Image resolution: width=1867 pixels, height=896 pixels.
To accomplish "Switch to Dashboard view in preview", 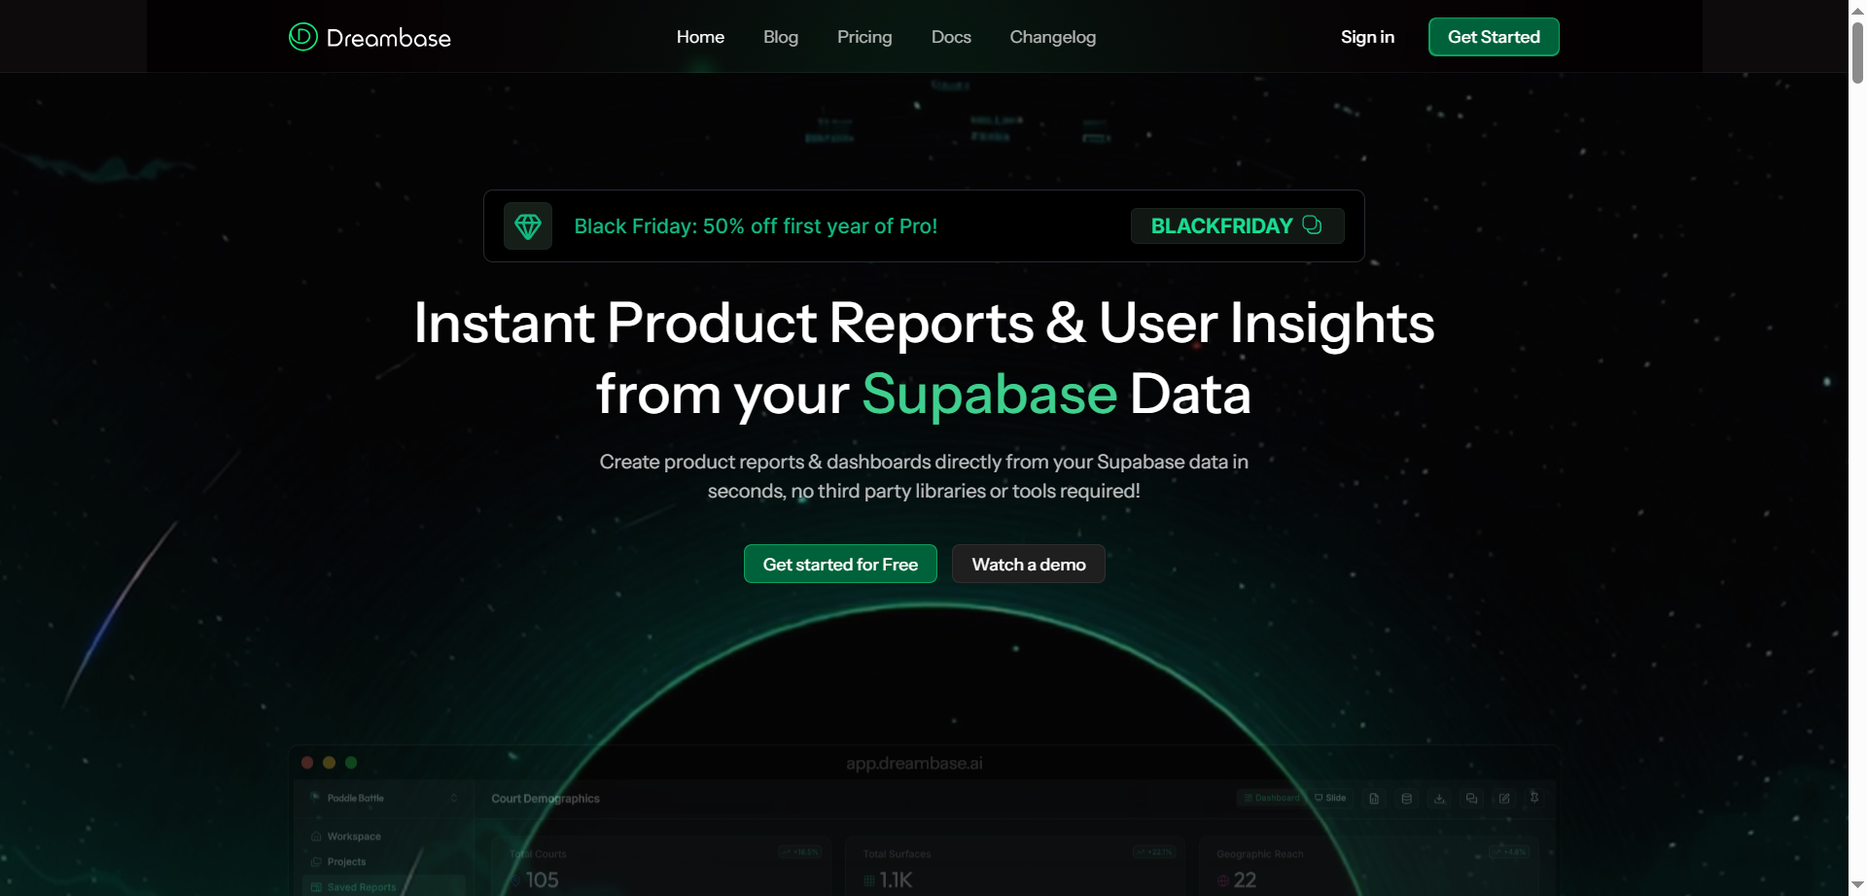I will pos(1272,798).
